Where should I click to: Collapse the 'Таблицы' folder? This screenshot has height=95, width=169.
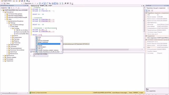(x=7, y=23)
